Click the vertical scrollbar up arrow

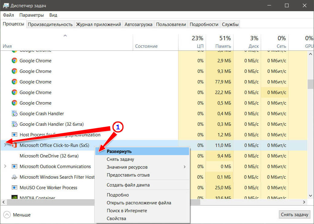310,54
